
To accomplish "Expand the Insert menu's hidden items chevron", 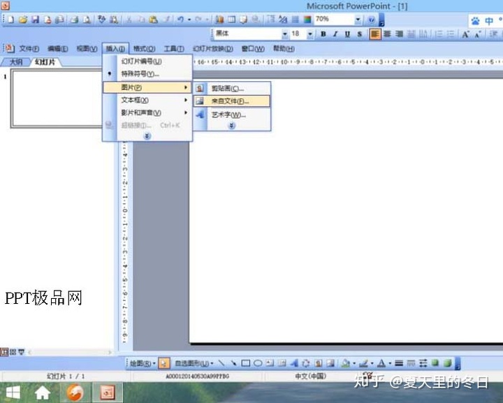I will [147, 136].
